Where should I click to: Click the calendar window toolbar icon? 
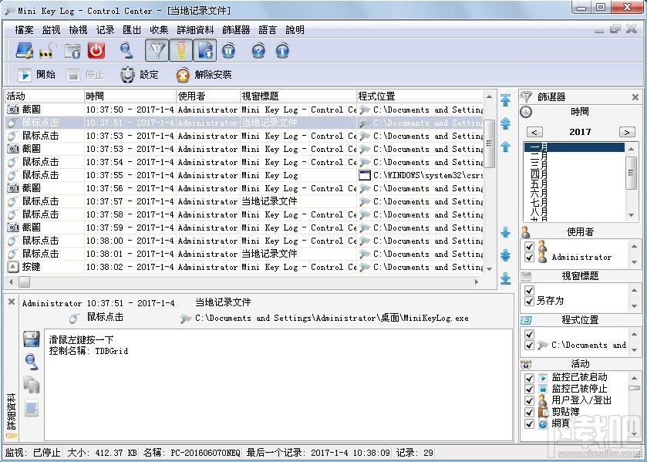[x=72, y=51]
